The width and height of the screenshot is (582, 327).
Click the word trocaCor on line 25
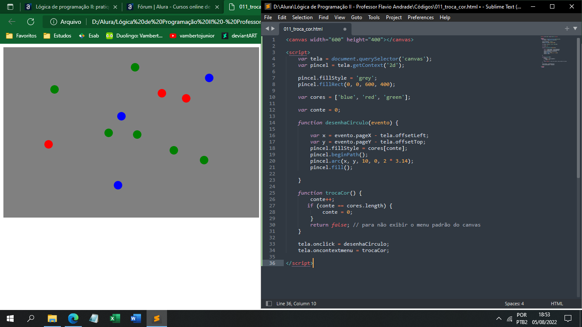point(337,193)
